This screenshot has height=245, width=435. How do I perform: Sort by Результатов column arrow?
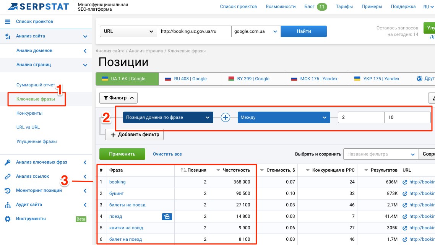coord(366,170)
